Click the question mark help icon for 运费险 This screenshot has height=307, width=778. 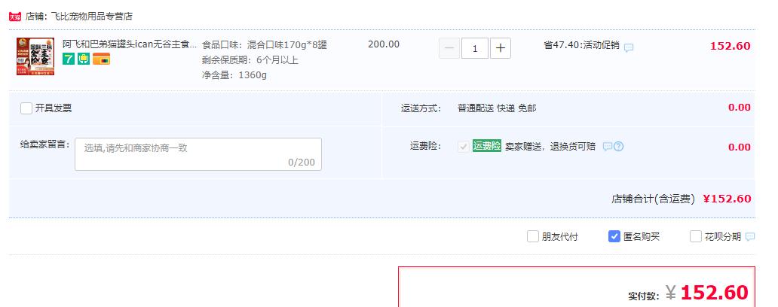tap(619, 147)
